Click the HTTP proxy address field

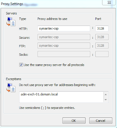(x=64, y=28)
